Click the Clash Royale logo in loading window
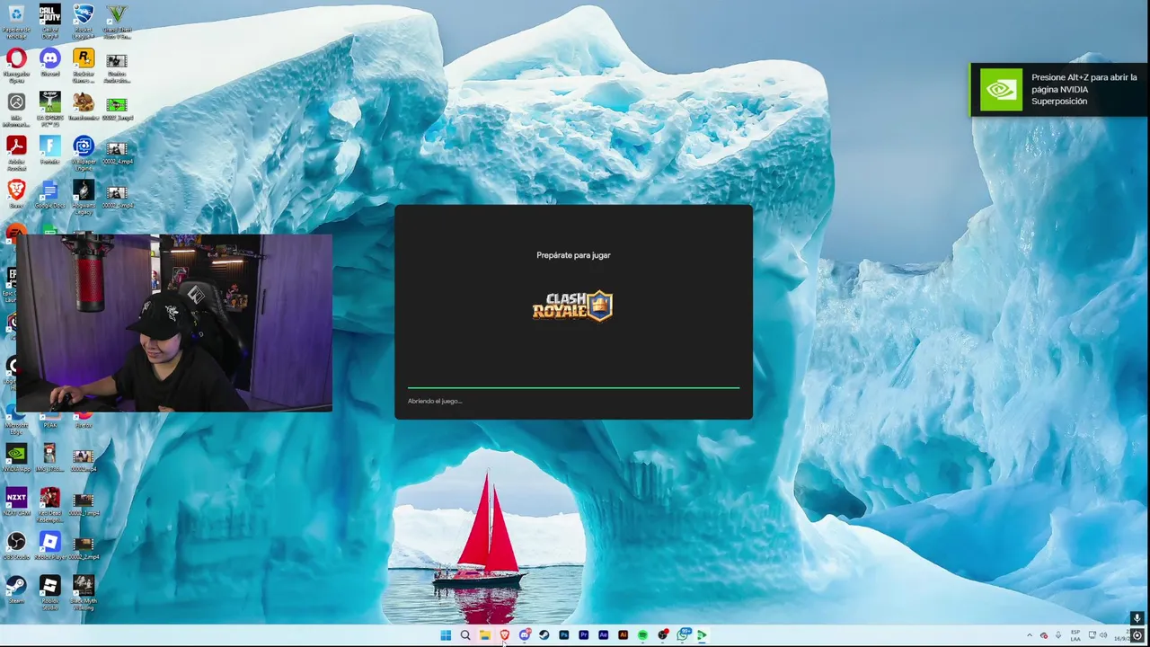Image resolution: width=1150 pixels, height=647 pixels. 572,306
